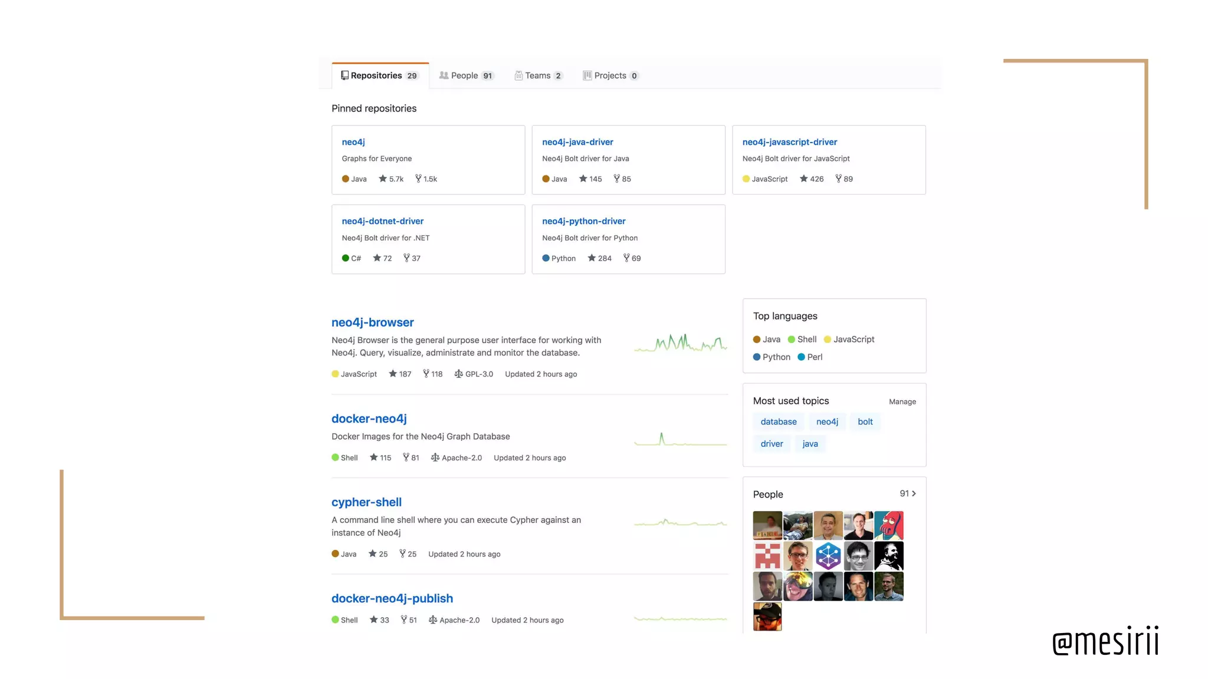Open the cypher-shell repository link
The width and height of the screenshot is (1208, 679).
[x=366, y=502]
